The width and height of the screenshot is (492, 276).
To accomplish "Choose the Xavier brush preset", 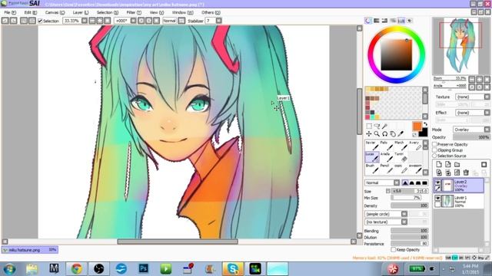I will point(372,146).
